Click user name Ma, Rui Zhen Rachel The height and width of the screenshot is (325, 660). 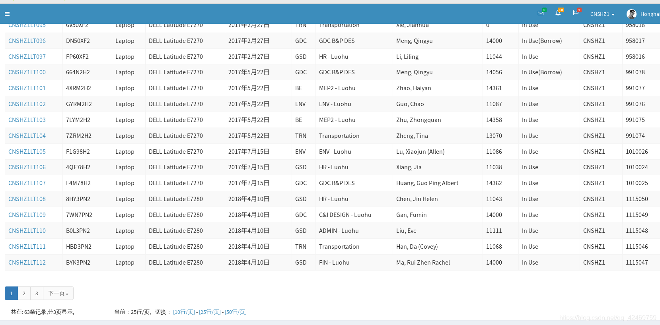423,263
